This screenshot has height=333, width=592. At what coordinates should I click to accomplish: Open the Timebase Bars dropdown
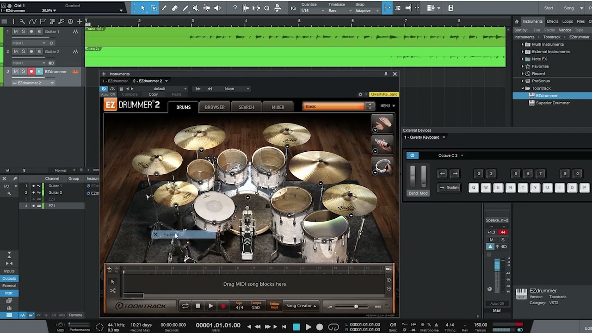click(x=339, y=11)
